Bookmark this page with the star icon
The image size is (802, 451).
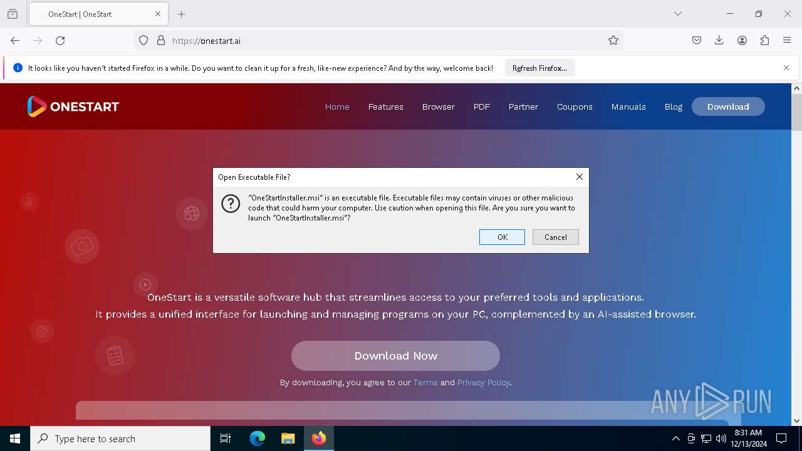pyautogui.click(x=613, y=40)
